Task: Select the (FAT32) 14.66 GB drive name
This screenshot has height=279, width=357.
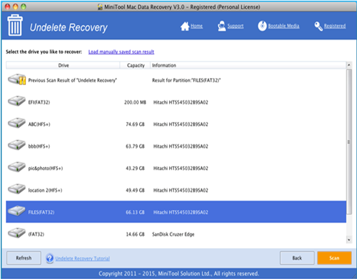Action: click(36, 235)
